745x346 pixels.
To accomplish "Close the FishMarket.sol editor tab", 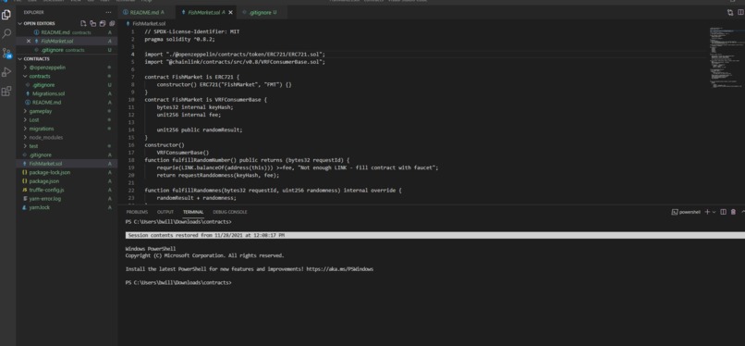I will point(231,12).
